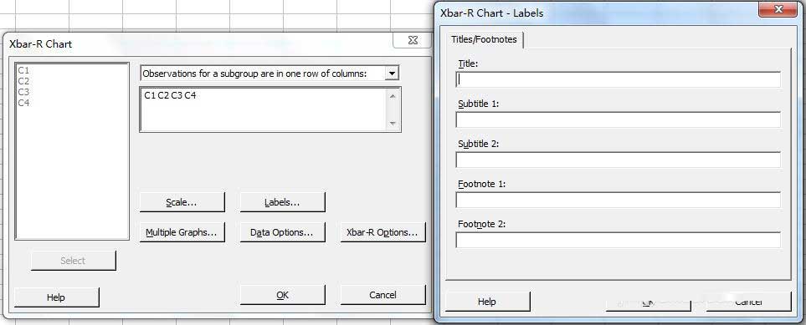
Task: Click the Subtitle 2 input field
Action: [619, 160]
